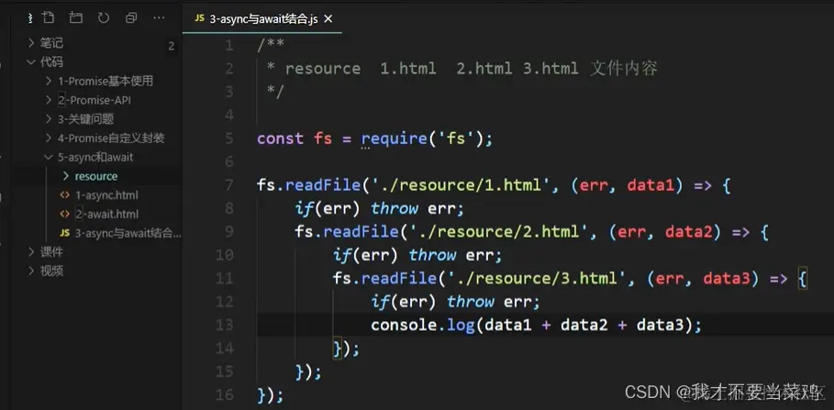Click the HTML file icon beside 1-async.html
834x410 pixels.
click(65, 195)
